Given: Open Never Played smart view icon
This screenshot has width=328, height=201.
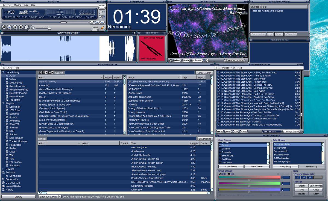Looking at the screenshot, I should tap(7, 97).
